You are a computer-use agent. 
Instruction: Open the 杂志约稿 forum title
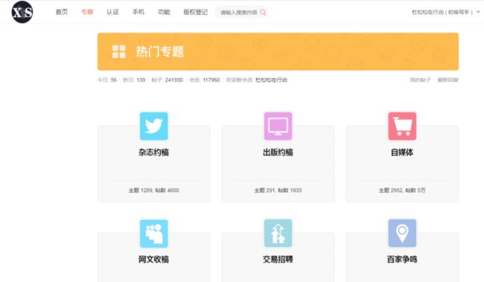153,152
